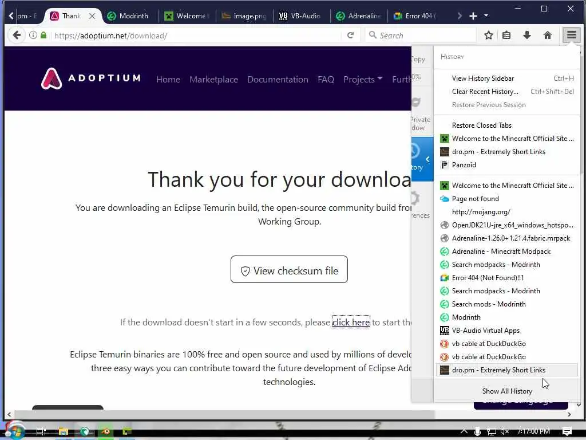
Task: Open the Panzoid entry
Action: click(x=507, y=164)
